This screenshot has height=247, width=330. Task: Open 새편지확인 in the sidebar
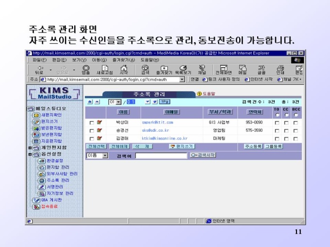pyautogui.click(x=51, y=115)
